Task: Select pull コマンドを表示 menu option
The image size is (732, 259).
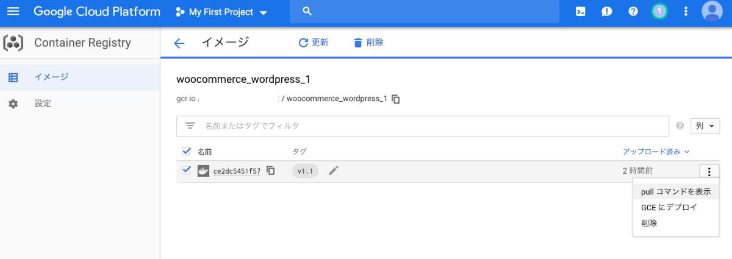Action: click(x=675, y=191)
